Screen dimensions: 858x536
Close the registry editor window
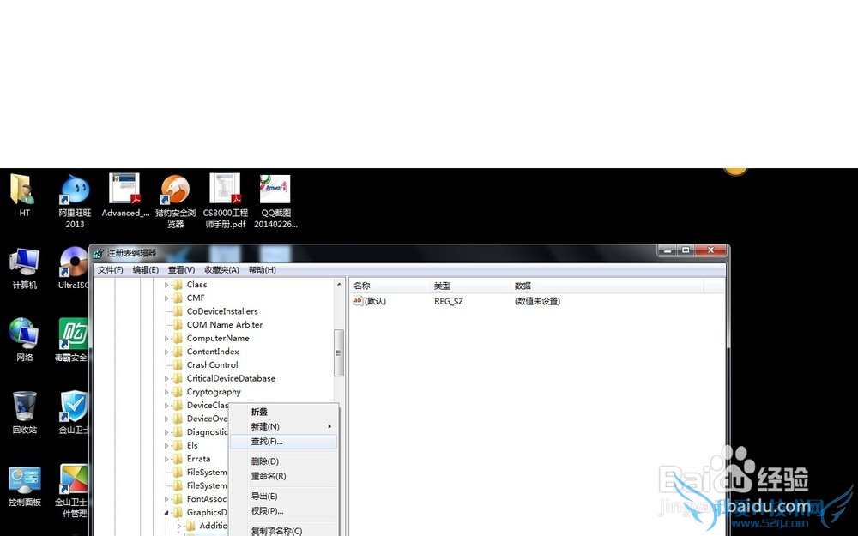pyautogui.click(x=710, y=250)
